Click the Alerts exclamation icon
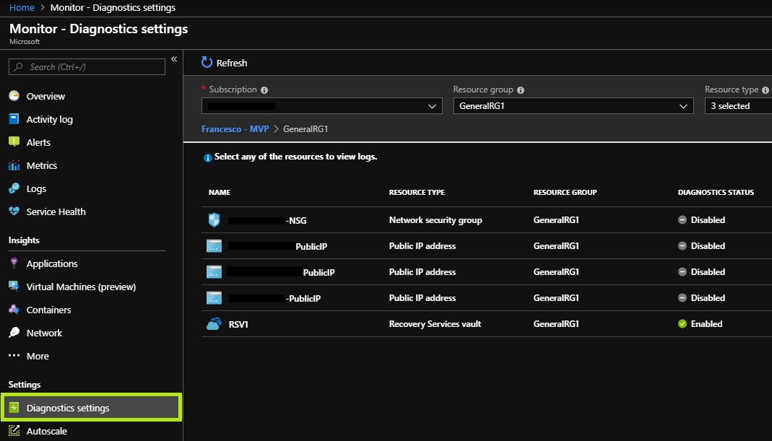 tap(14, 141)
